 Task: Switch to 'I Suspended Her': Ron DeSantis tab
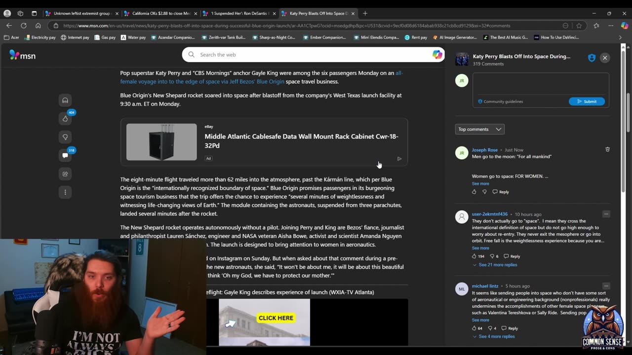(239, 13)
